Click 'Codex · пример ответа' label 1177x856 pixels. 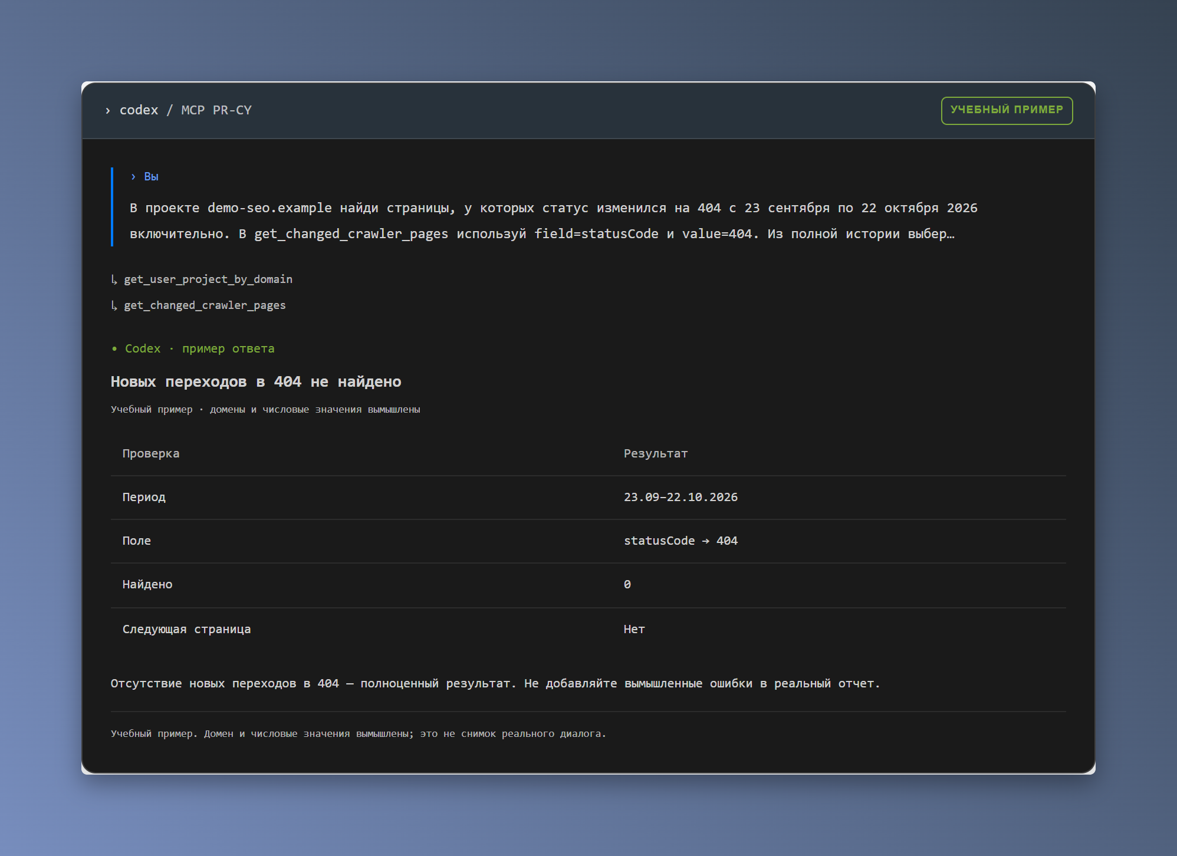point(199,348)
